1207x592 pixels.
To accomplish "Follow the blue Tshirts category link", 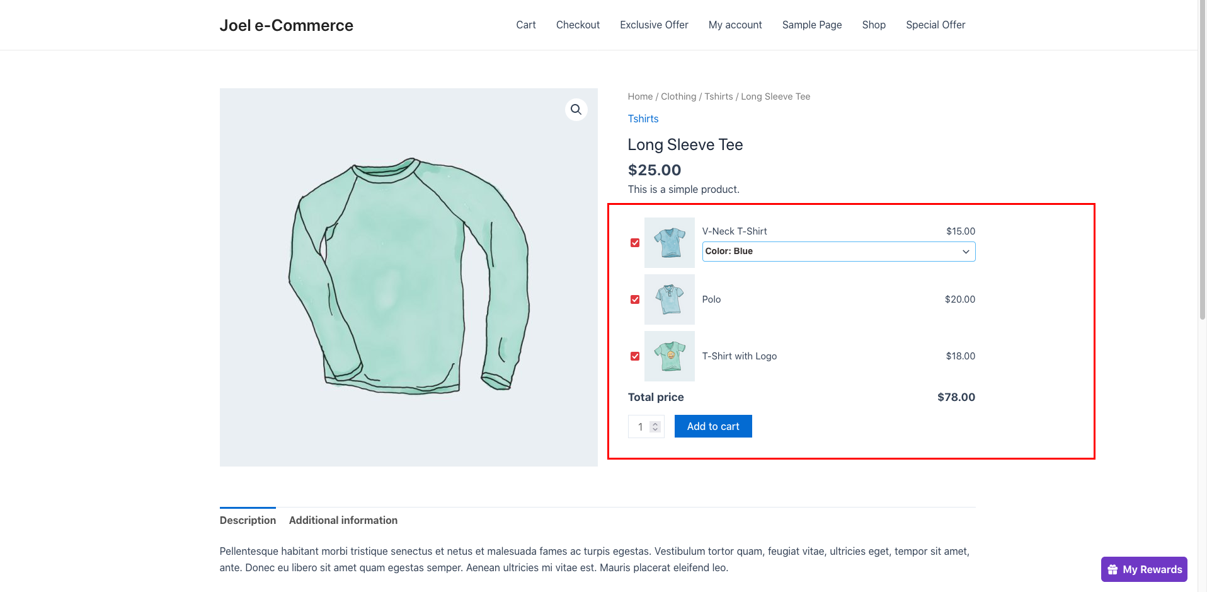I will tap(643, 119).
